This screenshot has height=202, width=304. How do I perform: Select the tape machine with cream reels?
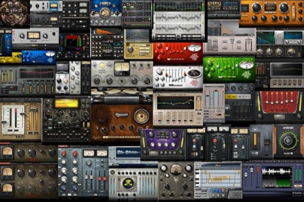coord(122,96)
